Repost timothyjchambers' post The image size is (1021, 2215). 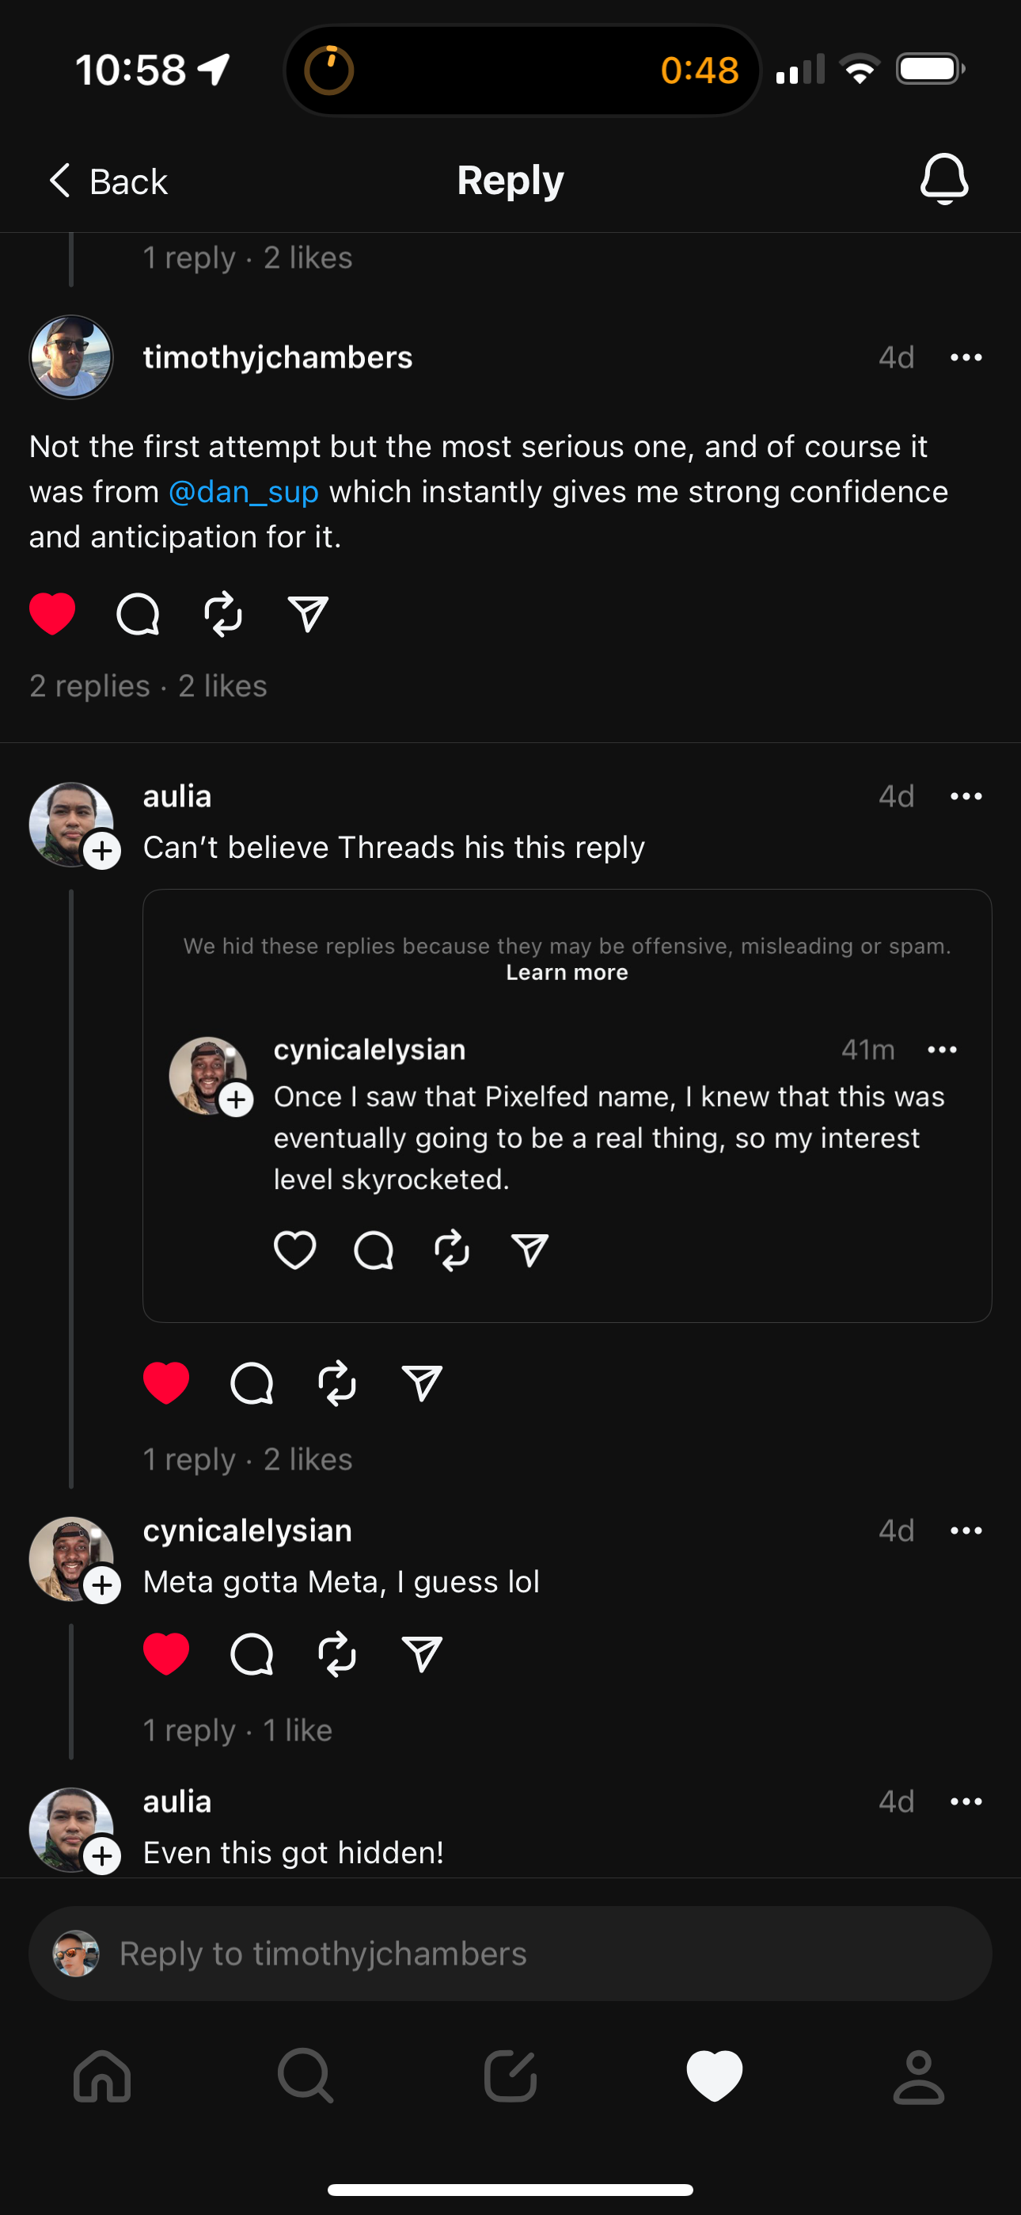(222, 614)
